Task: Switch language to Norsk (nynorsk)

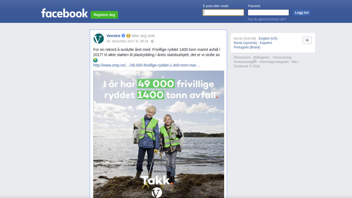Action: click(x=245, y=43)
